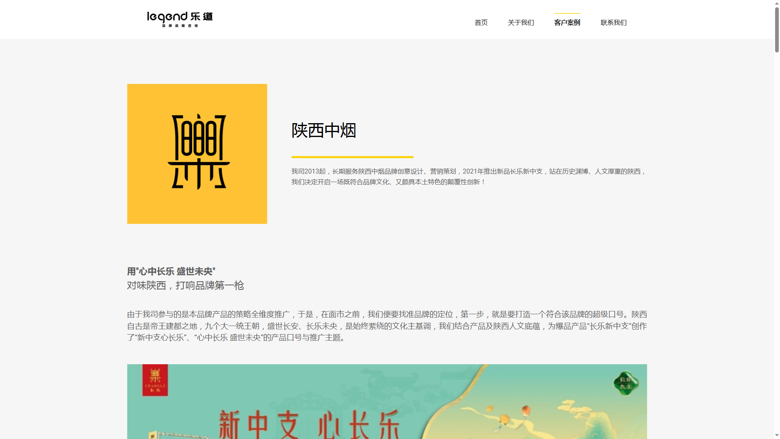The height and width of the screenshot is (439, 780).
Task: Click the paragraph starting 由于我司参与
Action: click(387, 326)
